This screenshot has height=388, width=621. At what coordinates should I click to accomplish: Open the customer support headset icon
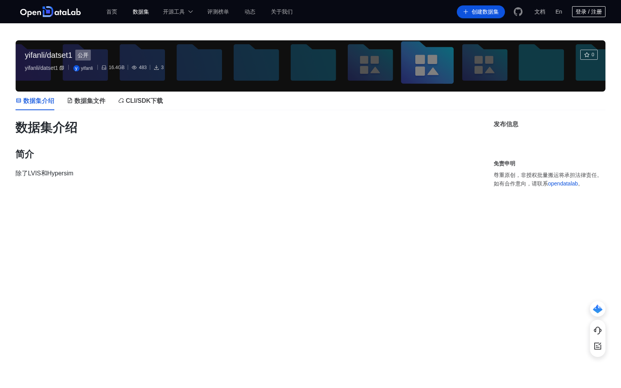click(x=598, y=331)
